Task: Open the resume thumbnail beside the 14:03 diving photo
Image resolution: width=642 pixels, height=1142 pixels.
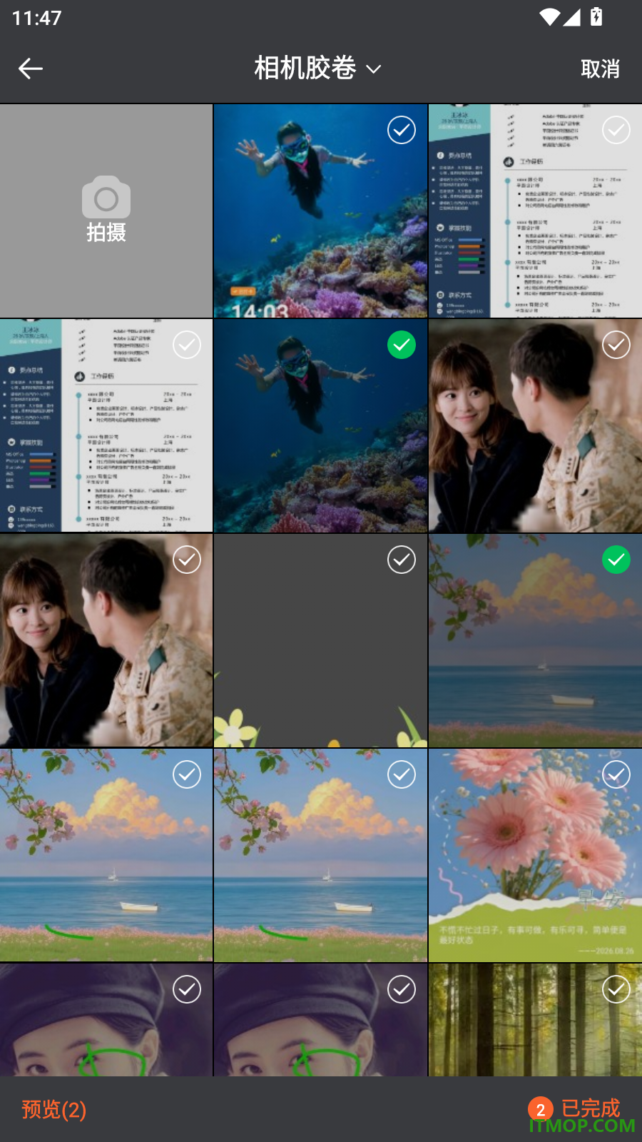Action: coord(535,211)
